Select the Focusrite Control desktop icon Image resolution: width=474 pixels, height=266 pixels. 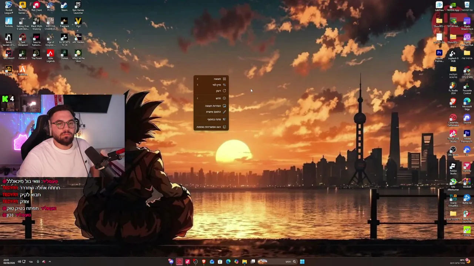467,89
